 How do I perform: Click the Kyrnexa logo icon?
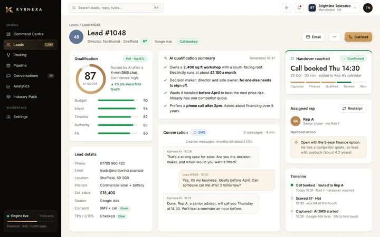9,9
